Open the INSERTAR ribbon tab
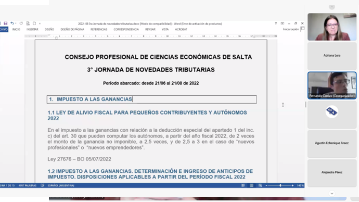 pyautogui.click(x=32, y=29)
